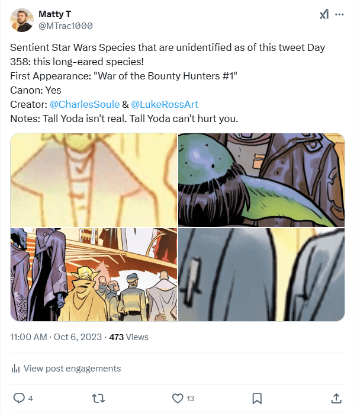
Task: Visit the @LukeRossArt mention link
Action: point(165,104)
